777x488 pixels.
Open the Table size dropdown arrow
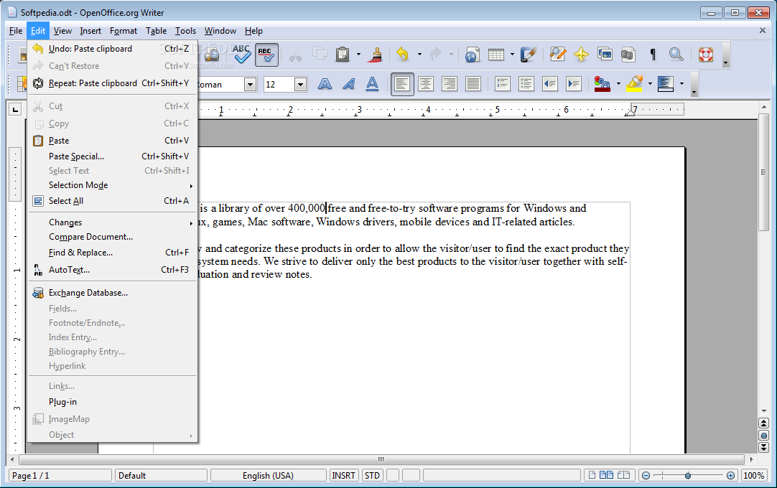pos(512,55)
